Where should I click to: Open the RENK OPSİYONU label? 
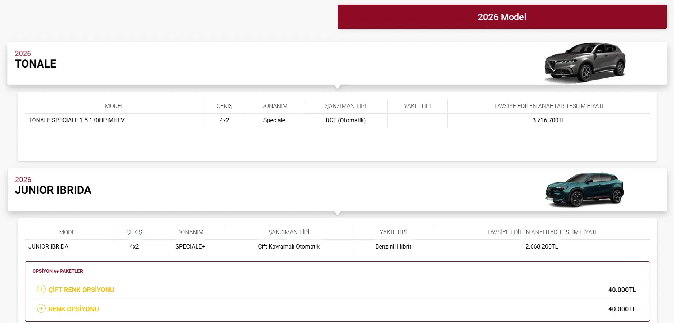click(x=74, y=309)
